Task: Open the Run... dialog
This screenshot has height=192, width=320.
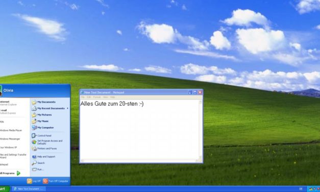Action: coord(38,170)
